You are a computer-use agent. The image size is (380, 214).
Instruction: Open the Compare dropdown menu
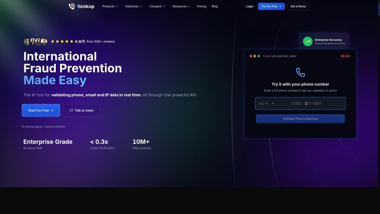pos(157,6)
